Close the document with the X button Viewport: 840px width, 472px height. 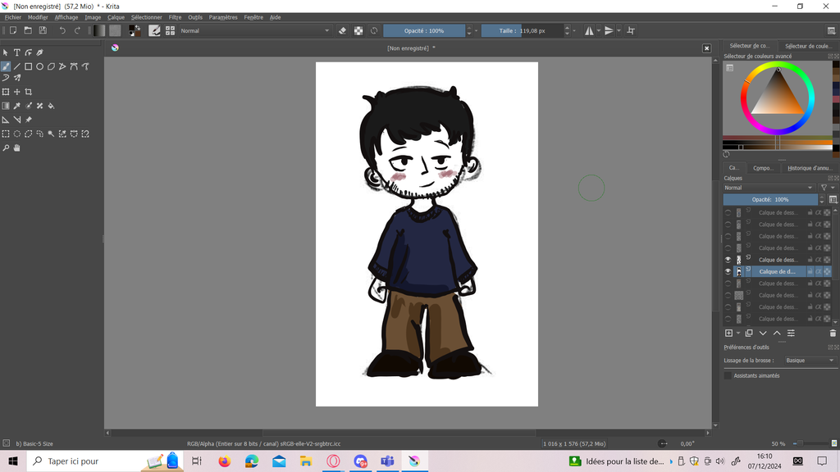(x=706, y=48)
